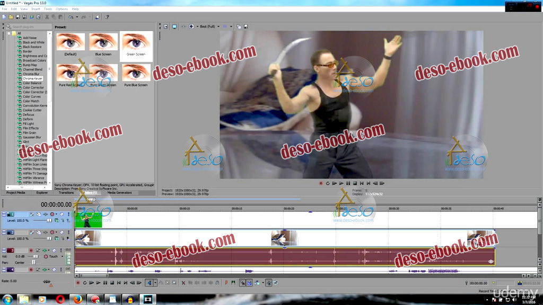The width and height of the screenshot is (543, 305).
Task: Open a project using the folder icon
Action: [11, 17]
